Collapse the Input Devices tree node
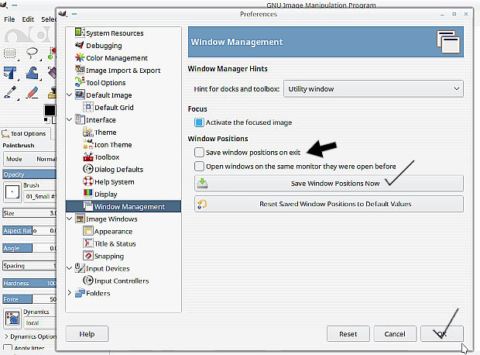 (70, 268)
